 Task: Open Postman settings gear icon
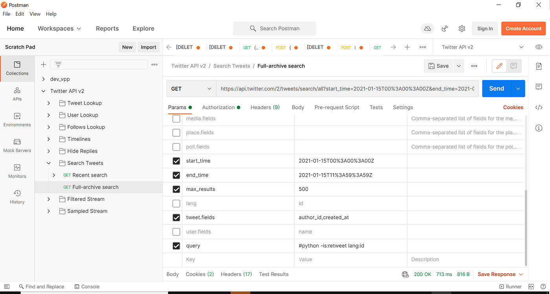click(462, 29)
